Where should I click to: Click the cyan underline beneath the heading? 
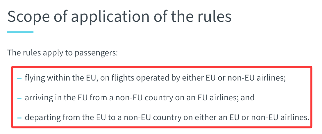(x=20, y=32)
